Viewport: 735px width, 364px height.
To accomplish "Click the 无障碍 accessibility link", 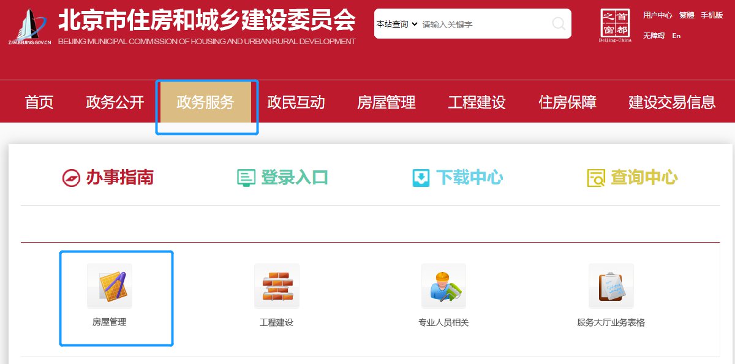I will [654, 36].
